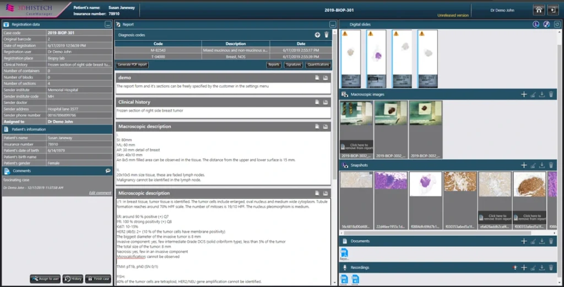The image size is (564, 287).
Task: Open the first digital slide thumbnail
Action: 351,59
